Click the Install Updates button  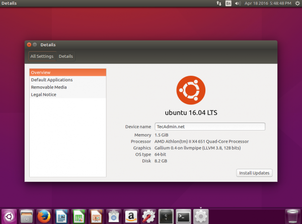(x=254, y=173)
